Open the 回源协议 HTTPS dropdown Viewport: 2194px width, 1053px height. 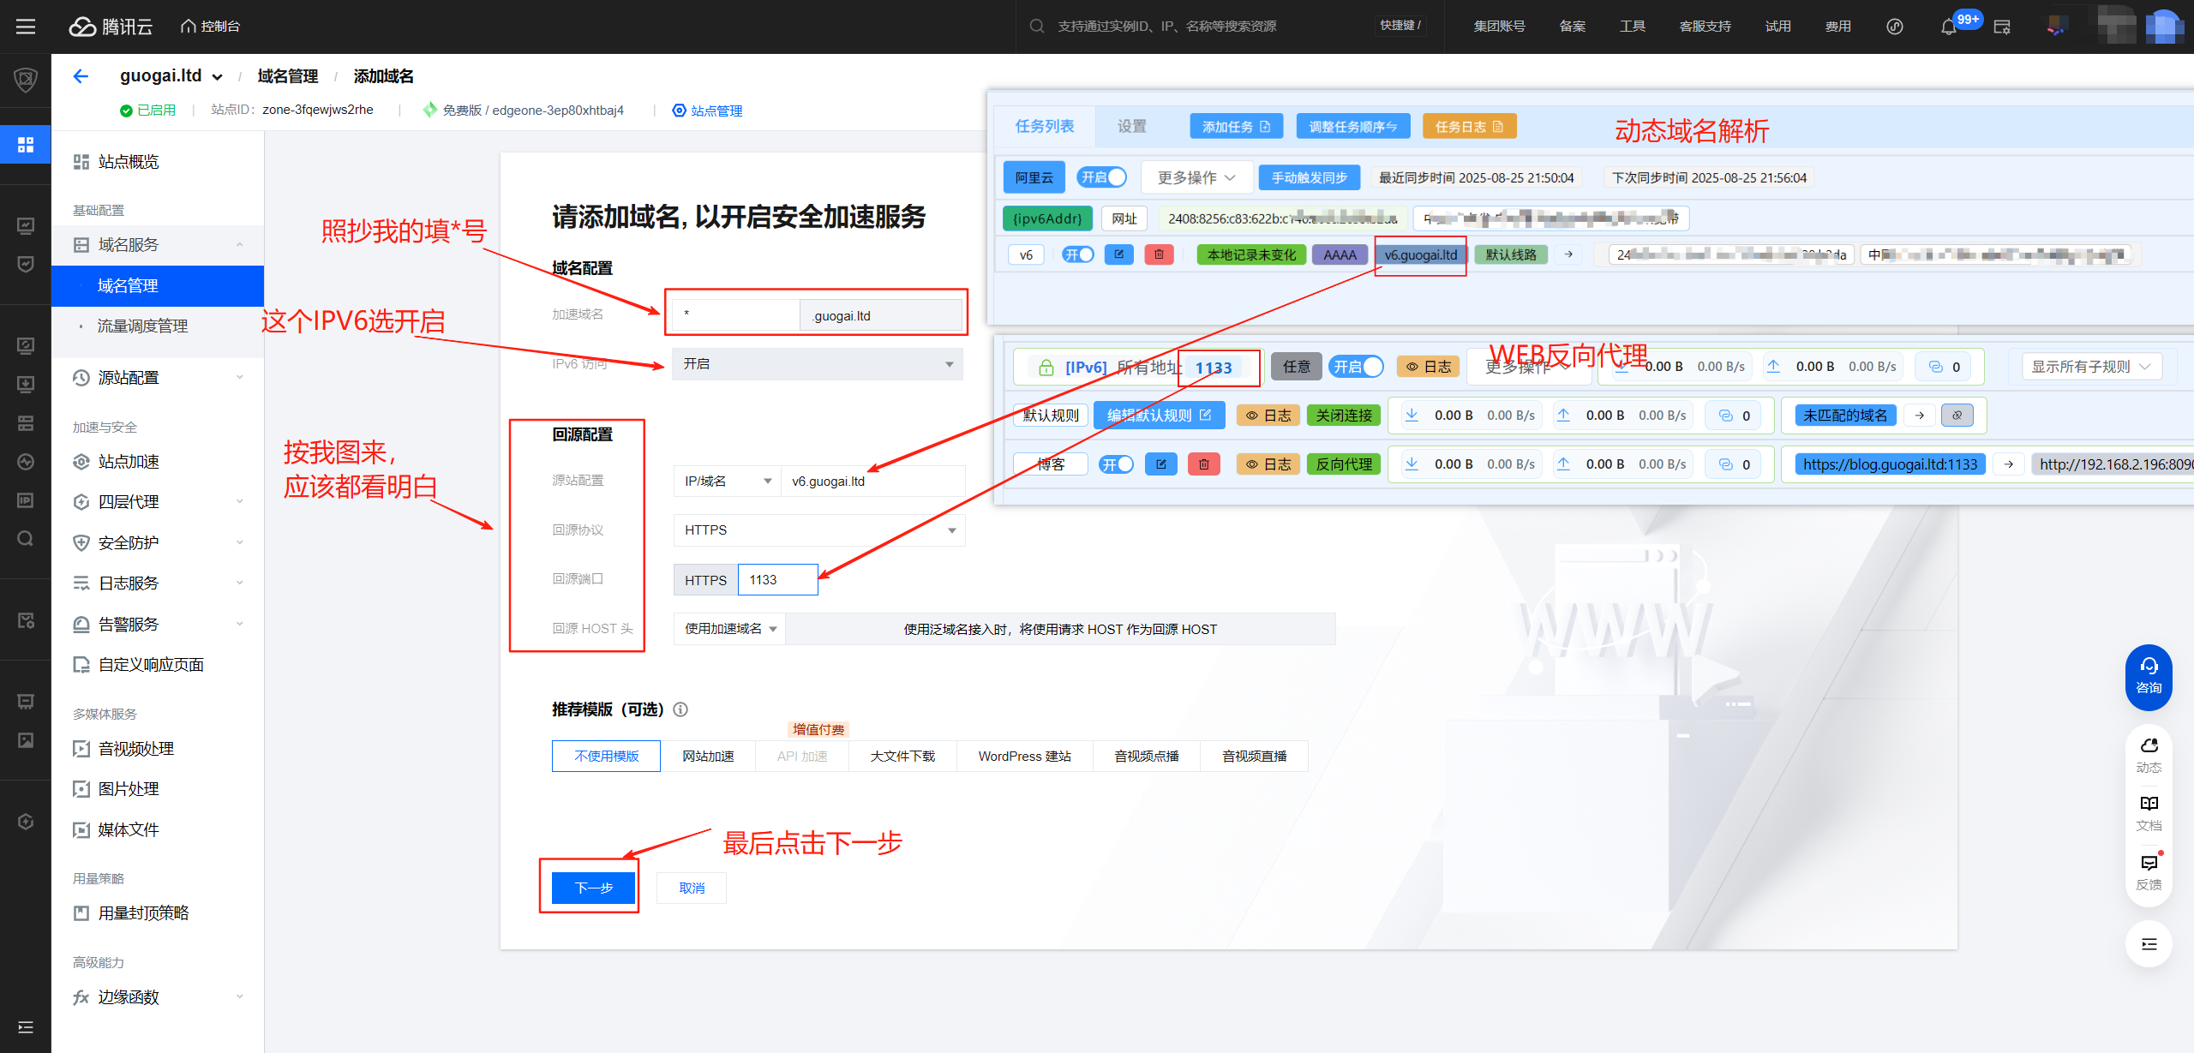coord(819,530)
